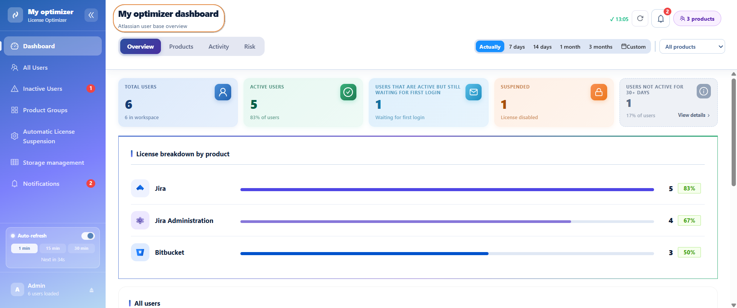Screen dimensions: 737x308
Task: Select the 1 month time range
Action: point(570,47)
